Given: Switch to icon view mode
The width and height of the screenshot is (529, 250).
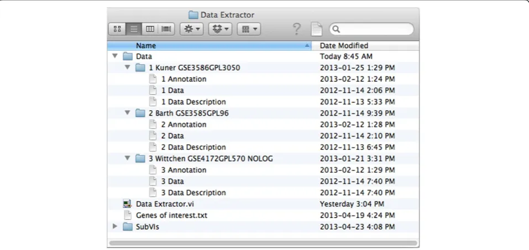Looking at the screenshot, I should point(117,29).
